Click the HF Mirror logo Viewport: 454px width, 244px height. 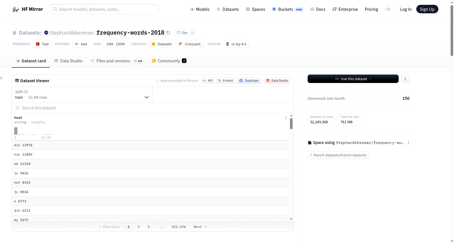tap(28, 9)
